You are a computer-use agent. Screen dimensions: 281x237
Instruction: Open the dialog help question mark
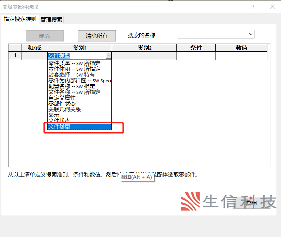coord(253,7)
